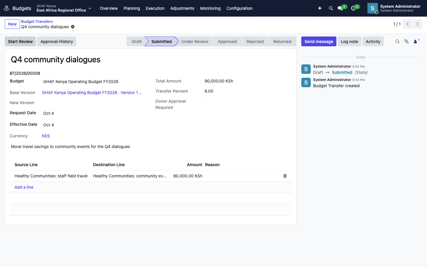The height and width of the screenshot is (267, 427).
Task: Select the Rejected status stage
Action: [x=255, y=42]
